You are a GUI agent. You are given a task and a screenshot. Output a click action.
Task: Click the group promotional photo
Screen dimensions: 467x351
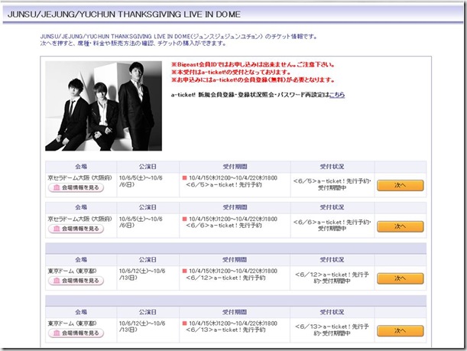point(103,106)
